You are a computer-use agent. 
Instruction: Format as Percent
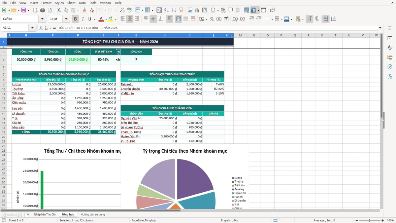click(x=212, y=19)
